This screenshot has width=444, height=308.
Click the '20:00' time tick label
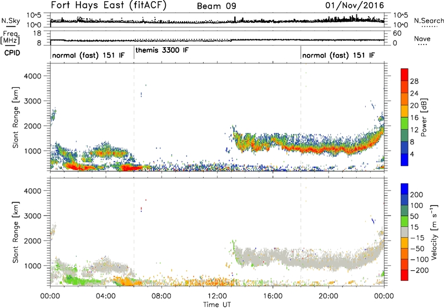pos(329,296)
